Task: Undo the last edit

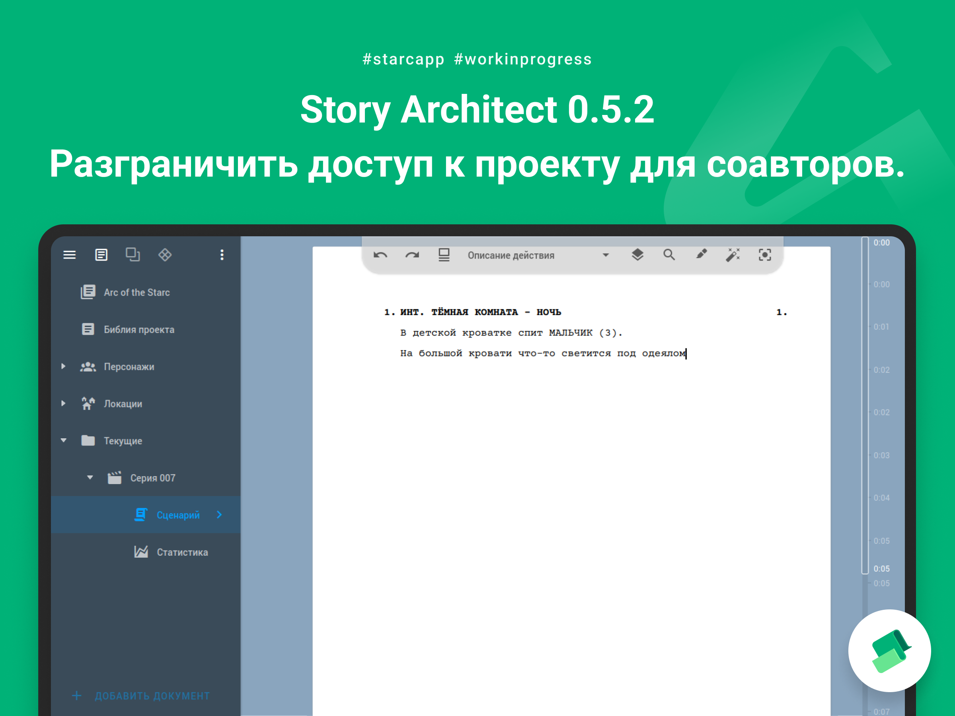Action: [380, 255]
